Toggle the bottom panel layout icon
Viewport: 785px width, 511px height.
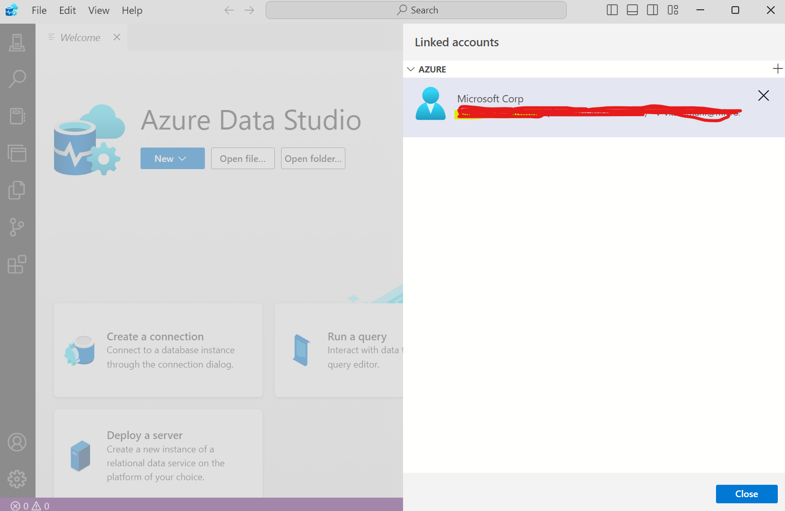click(632, 10)
